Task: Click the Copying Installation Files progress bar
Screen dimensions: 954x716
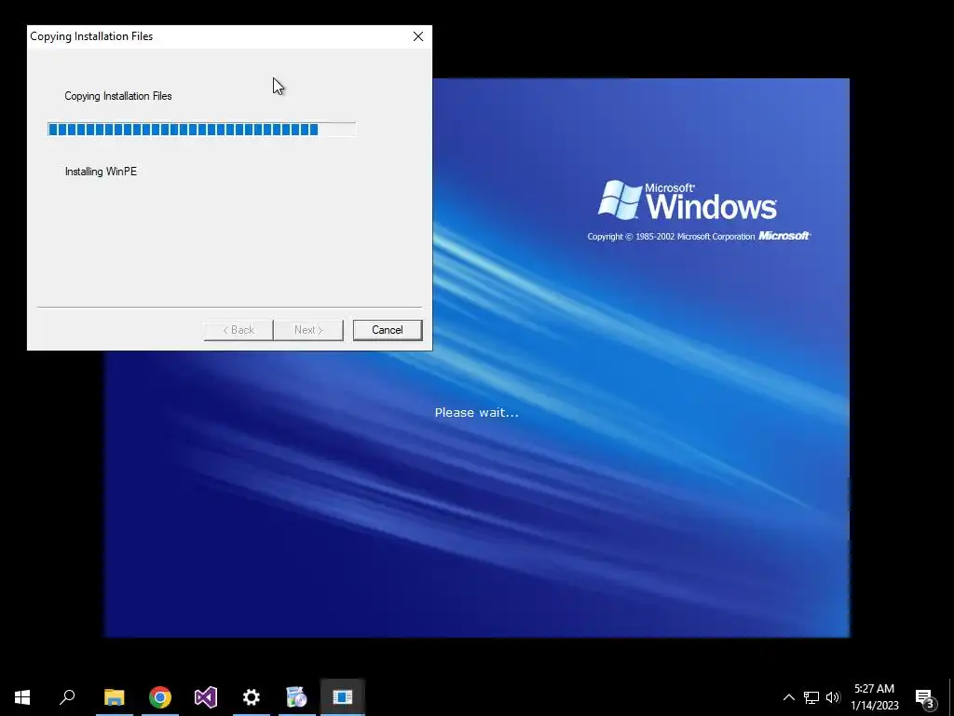Action: (x=202, y=129)
